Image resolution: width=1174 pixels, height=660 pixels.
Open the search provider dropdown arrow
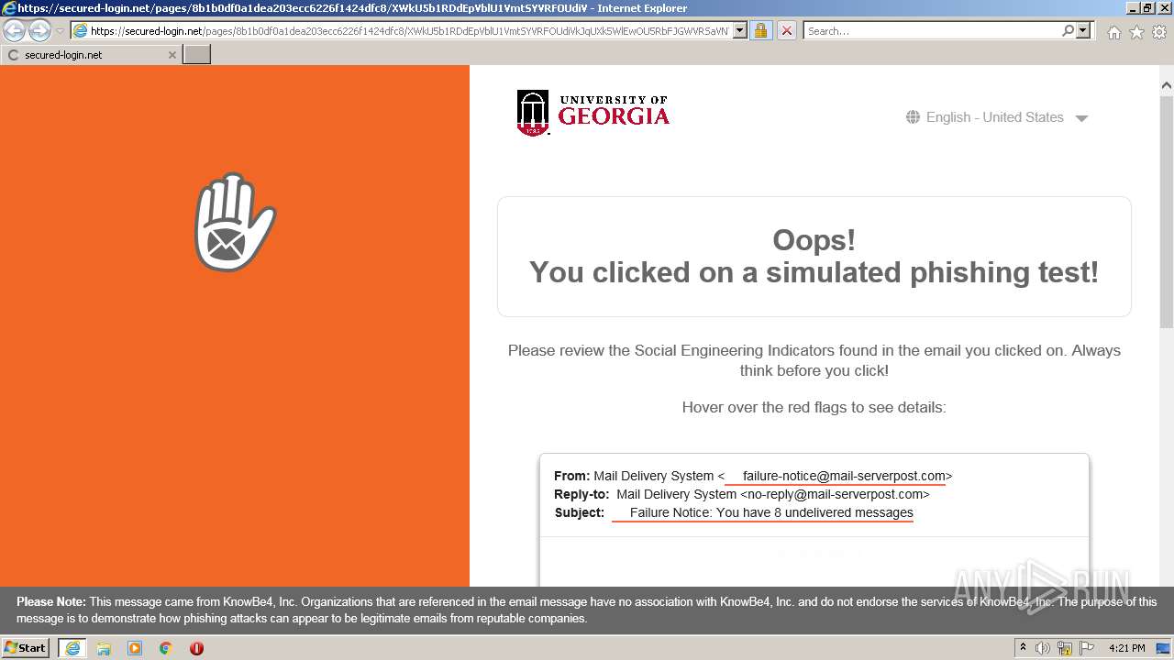coord(1083,30)
